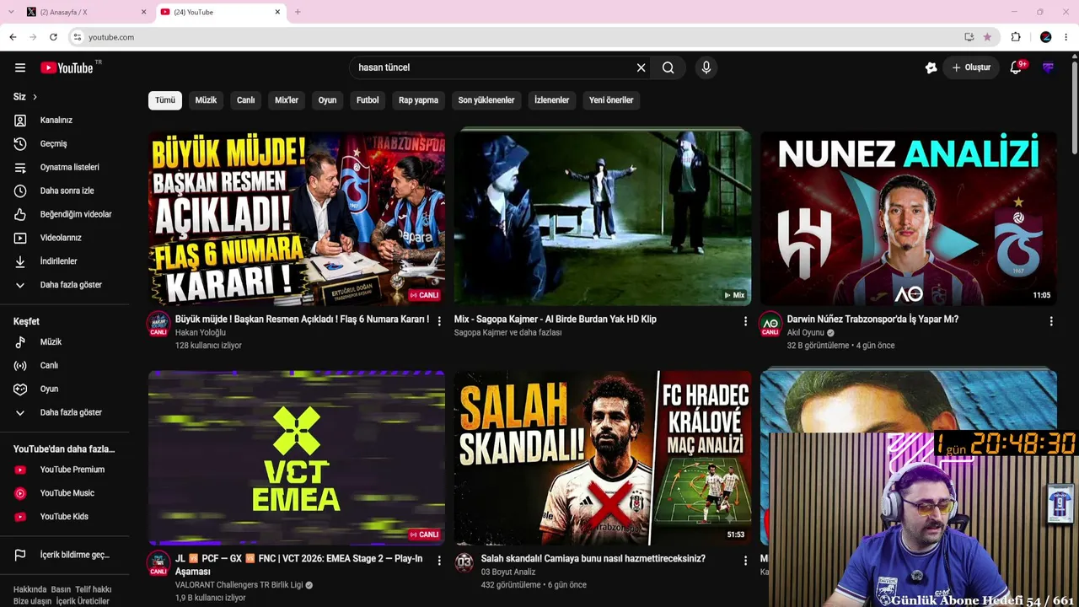Open VCT EMEA live stream thumbnail
Image resolution: width=1079 pixels, height=607 pixels.
pyautogui.click(x=297, y=458)
